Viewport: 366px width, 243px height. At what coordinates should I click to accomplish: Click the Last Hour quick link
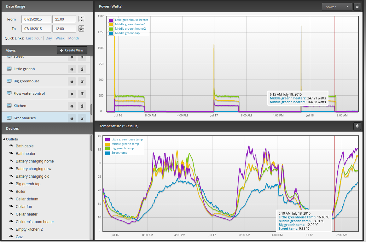click(34, 38)
